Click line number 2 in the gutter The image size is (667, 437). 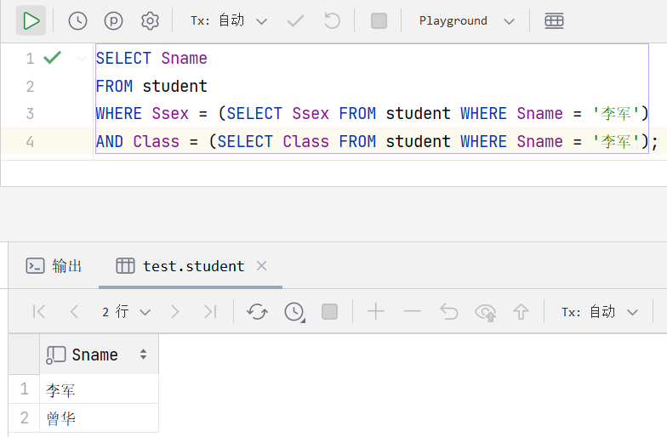(x=30, y=87)
